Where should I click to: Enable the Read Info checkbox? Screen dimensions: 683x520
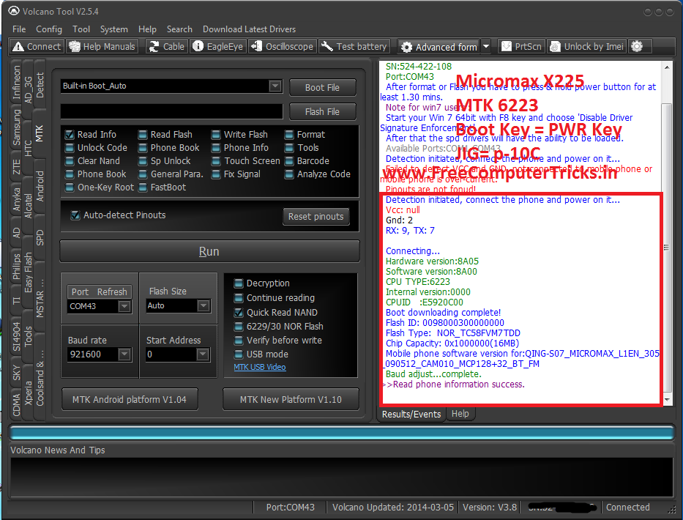click(70, 135)
